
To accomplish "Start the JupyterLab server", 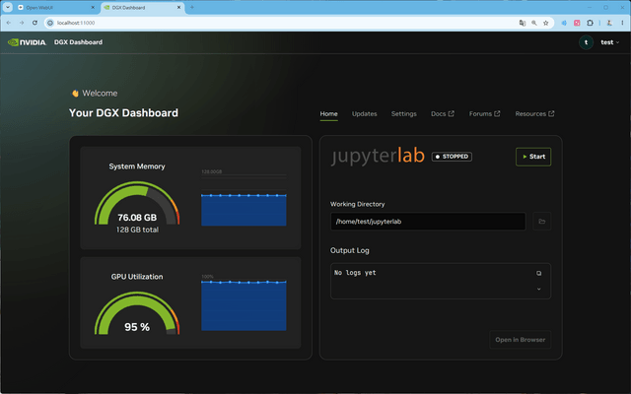I will 533,157.
